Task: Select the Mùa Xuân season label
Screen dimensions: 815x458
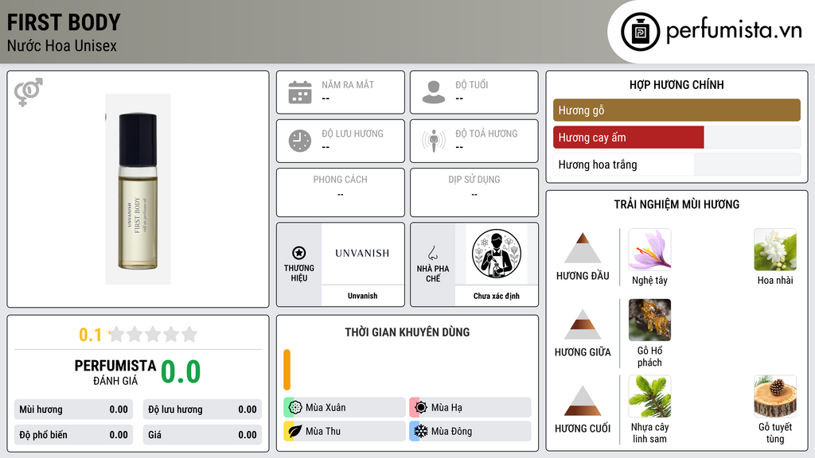Action: click(326, 408)
